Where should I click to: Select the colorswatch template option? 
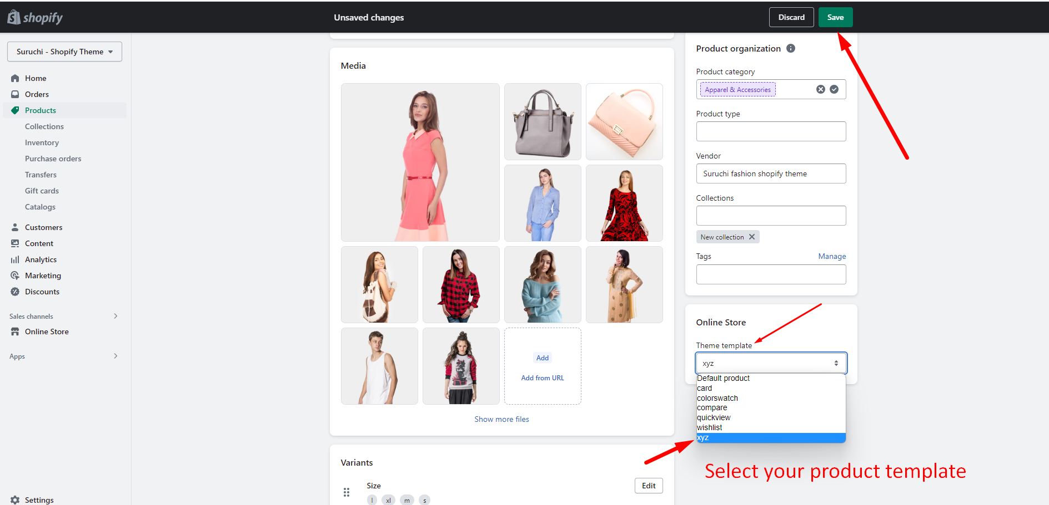[x=771, y=398]
